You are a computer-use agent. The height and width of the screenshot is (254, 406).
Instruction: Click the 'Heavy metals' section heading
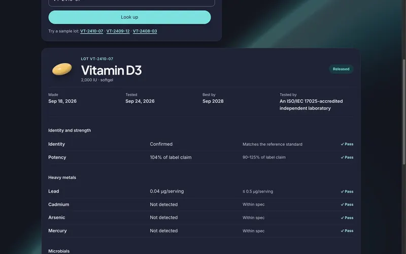pyautogui.click(x=62, y=177)
